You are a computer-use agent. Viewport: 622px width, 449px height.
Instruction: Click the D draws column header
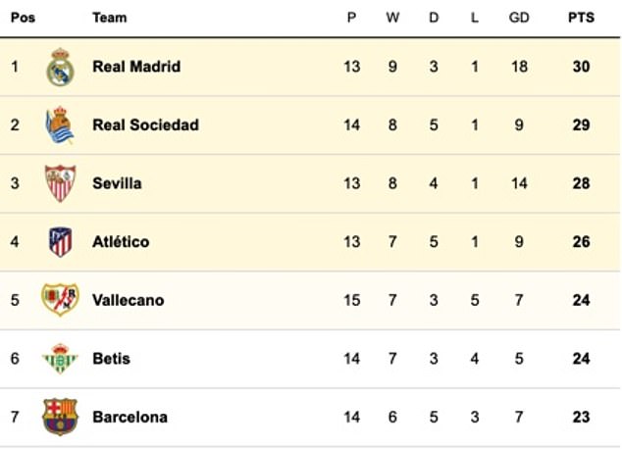[x=434, y=18]
